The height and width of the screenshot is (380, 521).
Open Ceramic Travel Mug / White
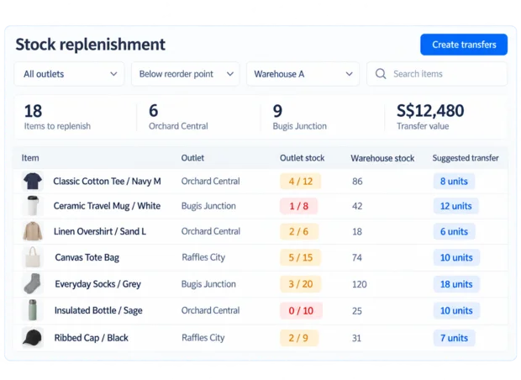tap(107, 206)
